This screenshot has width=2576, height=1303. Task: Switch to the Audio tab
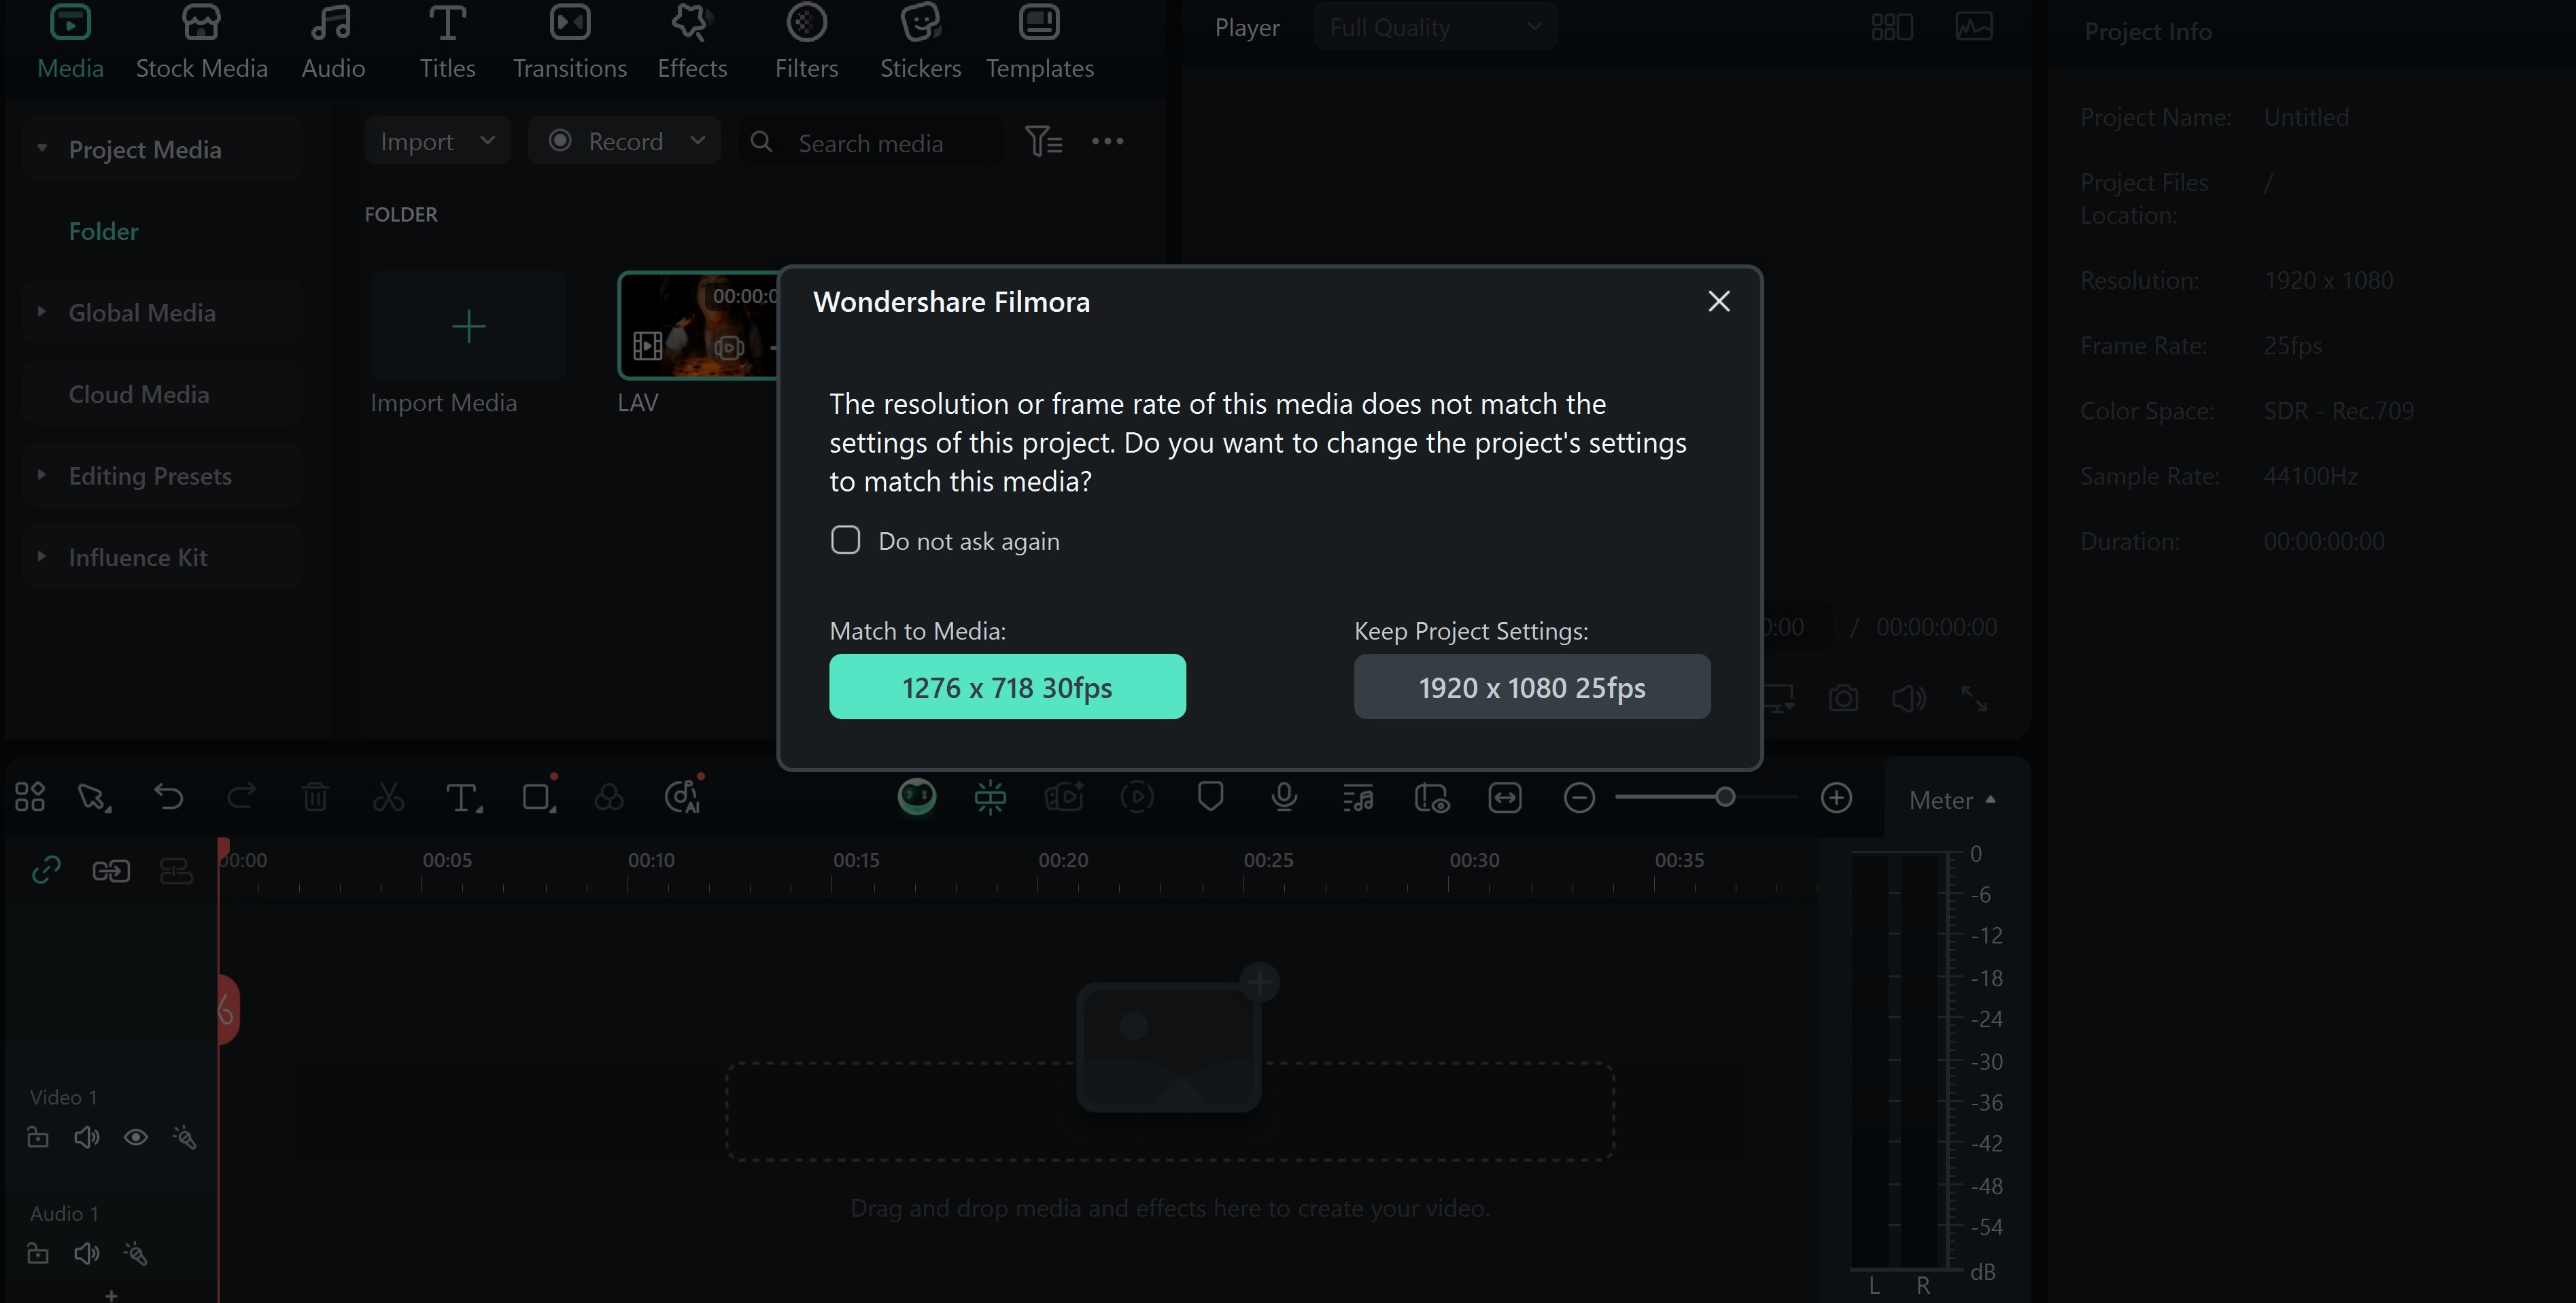(333, 42)
